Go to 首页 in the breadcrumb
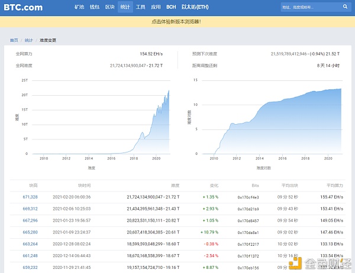The image size is (355, 273). [14, 40]
